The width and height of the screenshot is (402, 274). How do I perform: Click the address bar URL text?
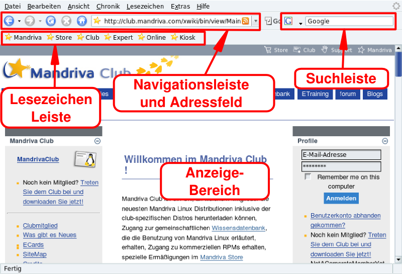click(x=172, y=21)
